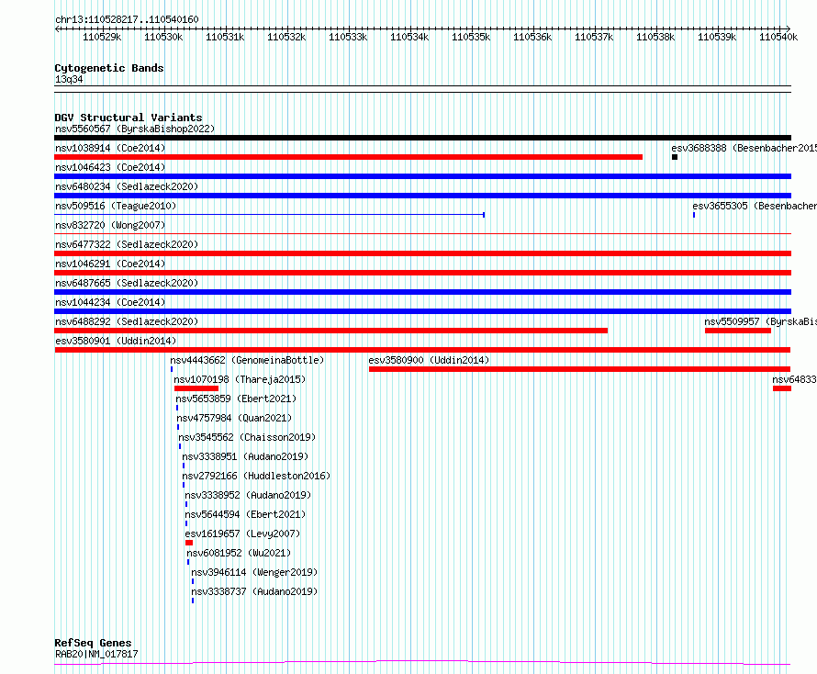Open esv3580901 (Uddin2014) label
Viewport: 817px width, 674px height.
[116, 341]
